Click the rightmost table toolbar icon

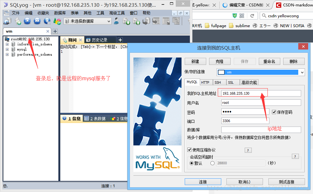176,21
